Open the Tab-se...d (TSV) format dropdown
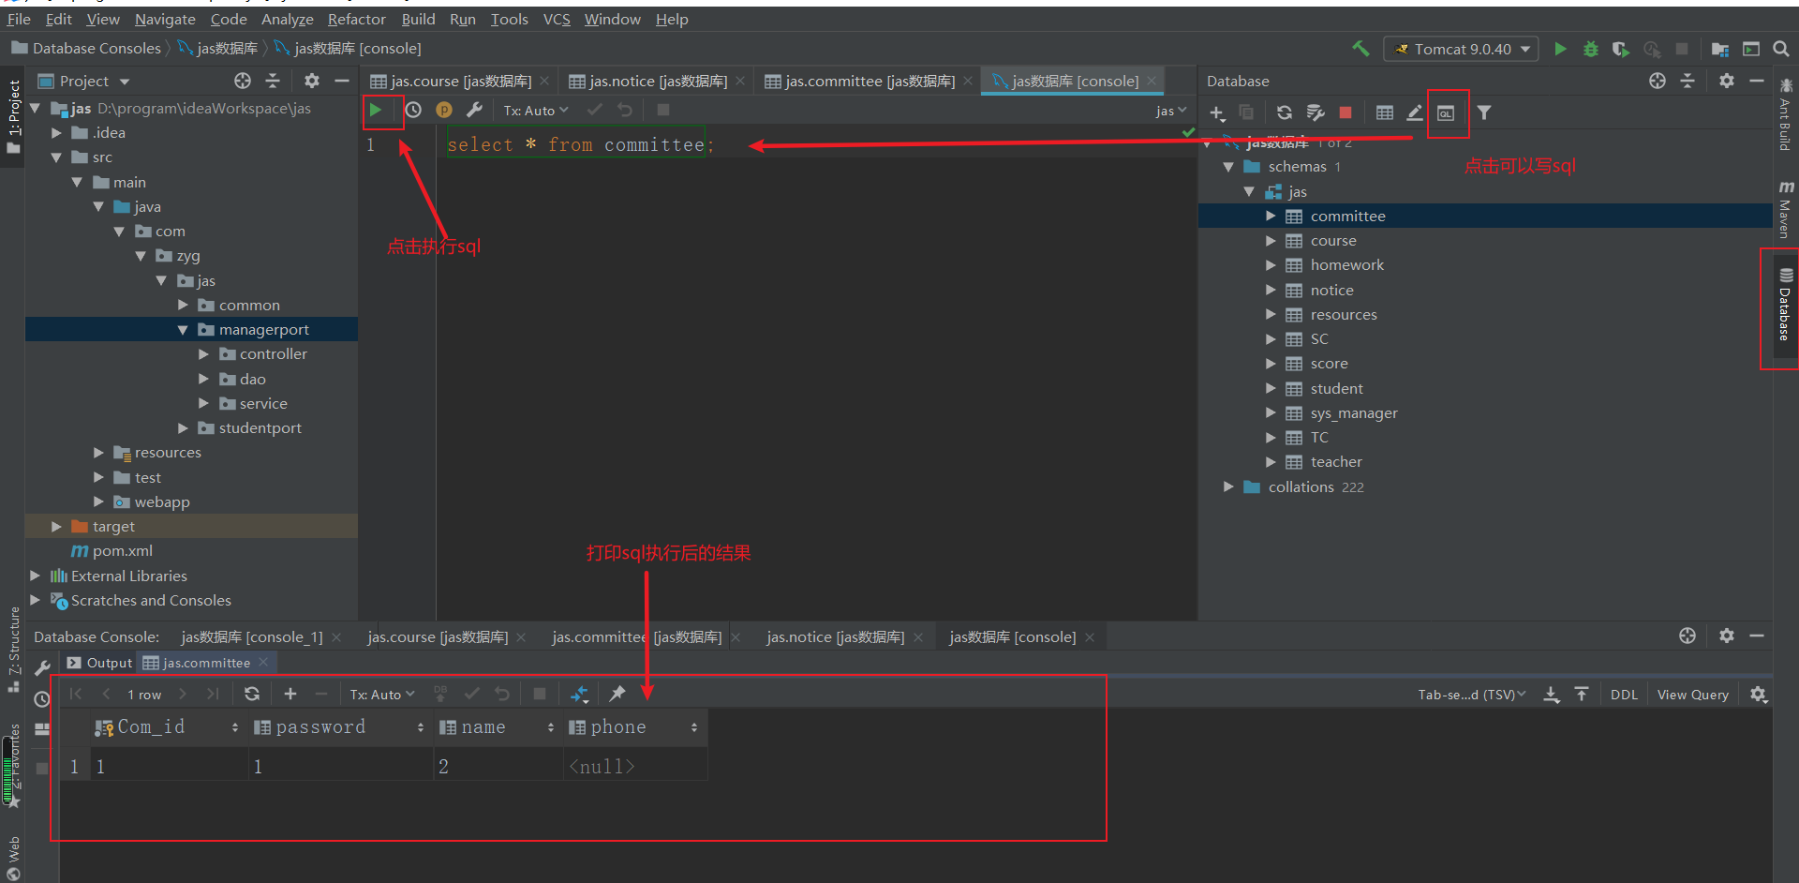Screen dimensions: 1799x883 tap(1472, 695)
